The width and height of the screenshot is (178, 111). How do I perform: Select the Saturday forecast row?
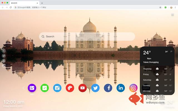[x=157, y=80]
